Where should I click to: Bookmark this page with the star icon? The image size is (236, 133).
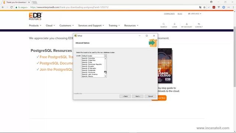[x=204, y=7]
